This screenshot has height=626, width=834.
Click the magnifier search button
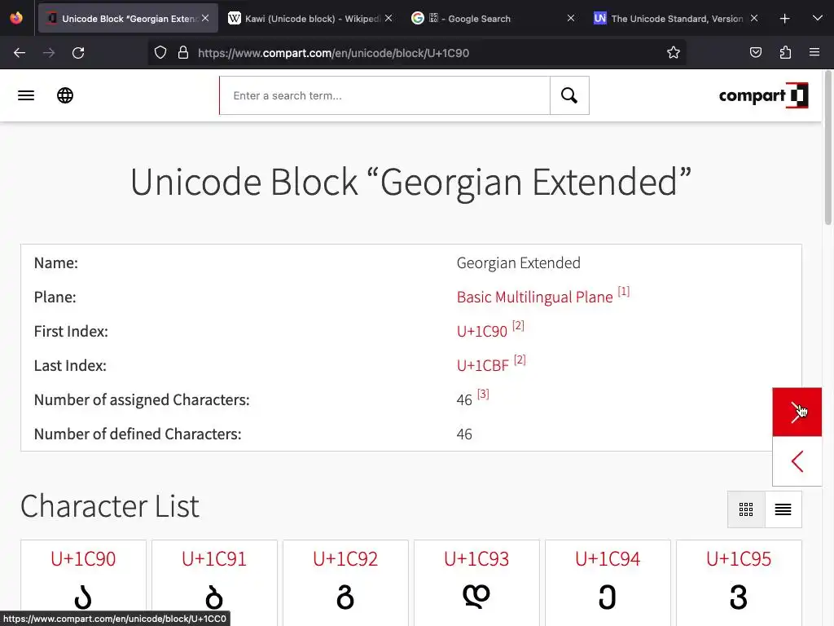point(569,95)
